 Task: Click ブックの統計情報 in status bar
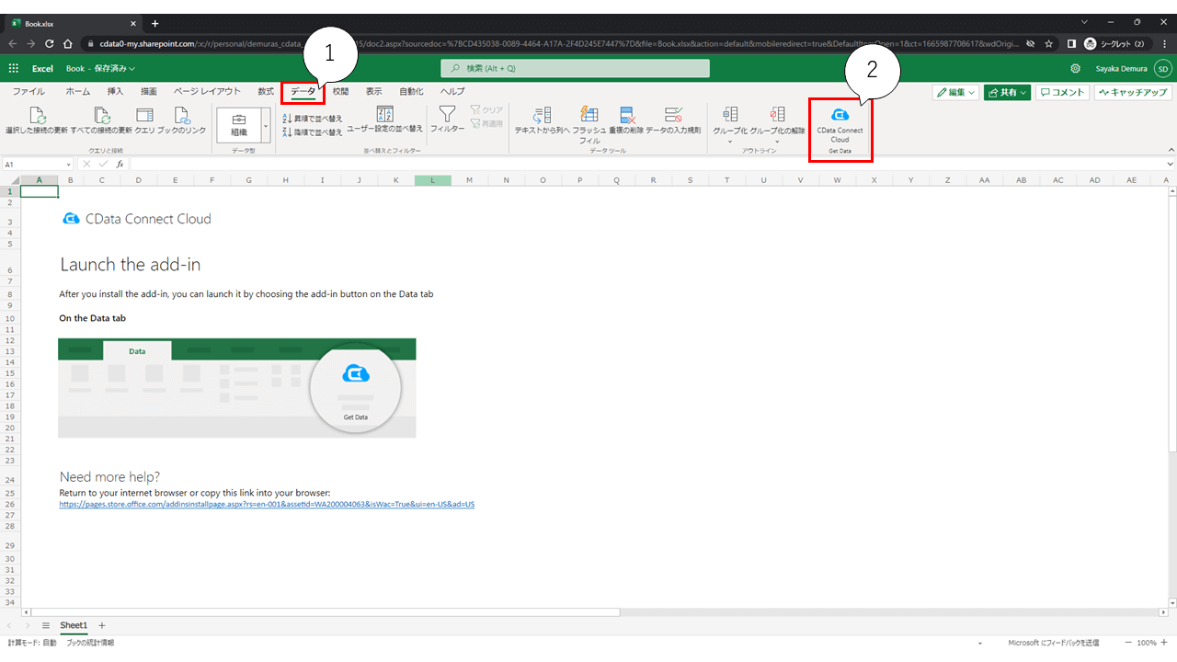pos(90,643)
